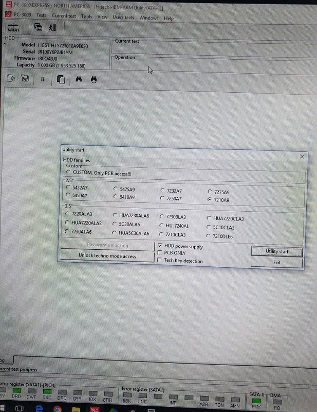Open Microsoft Edge from the taskbar
Image resolution: width=317 pixels, height=412 pixels.
[x=39, y=408]
